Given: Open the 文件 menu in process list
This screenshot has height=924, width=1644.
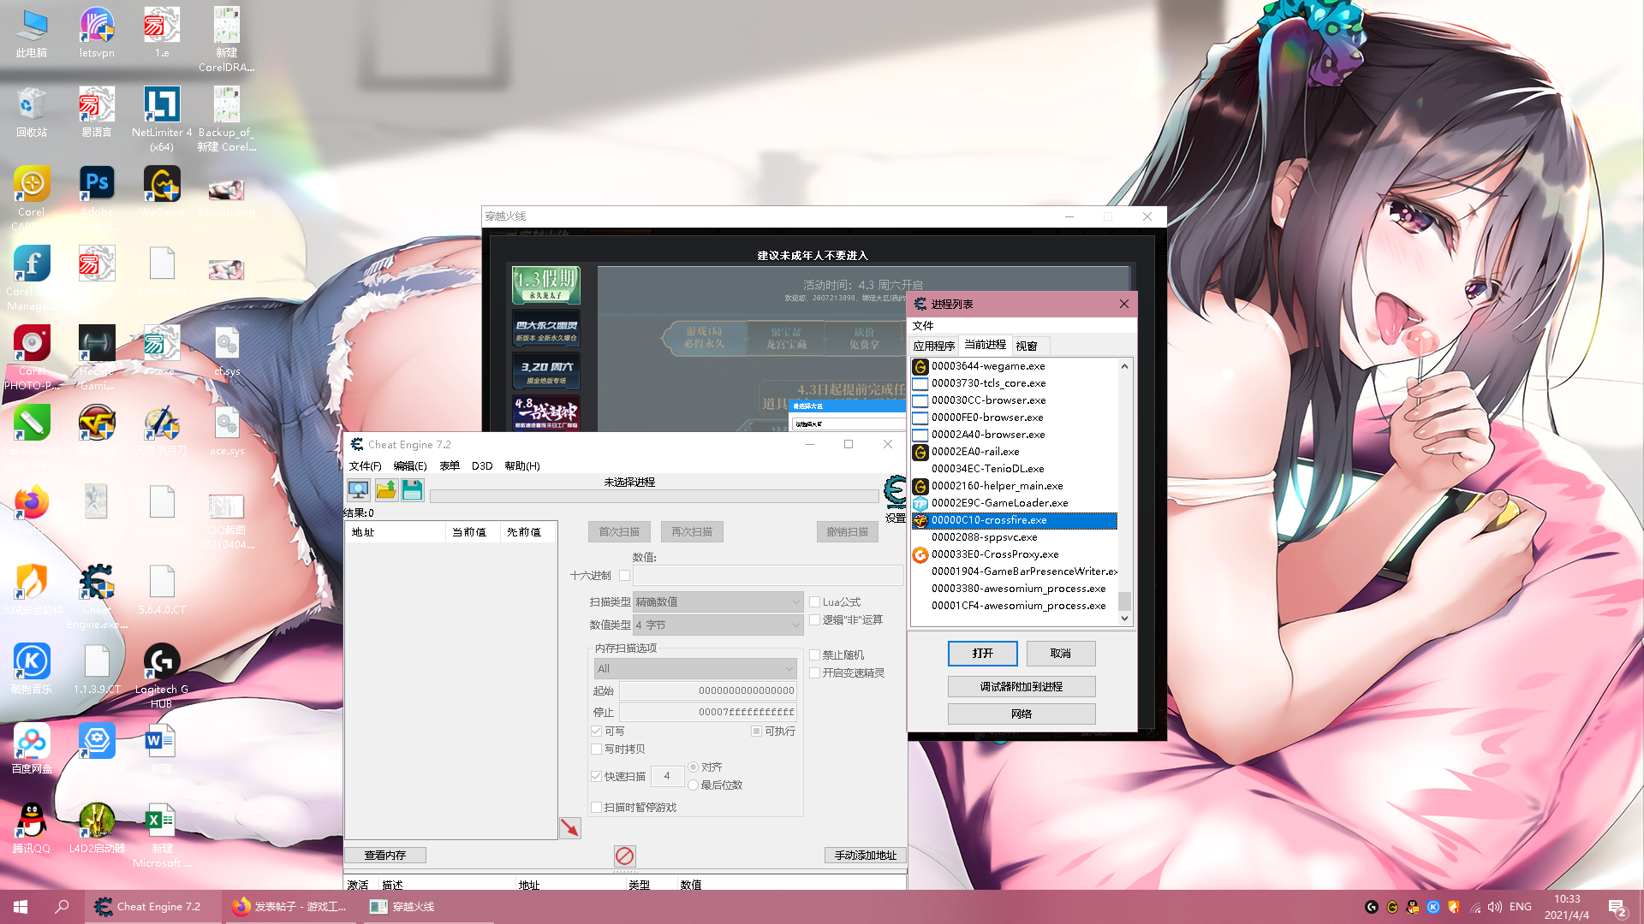Looking at the screenshot, I should click(x=923, y=326).
